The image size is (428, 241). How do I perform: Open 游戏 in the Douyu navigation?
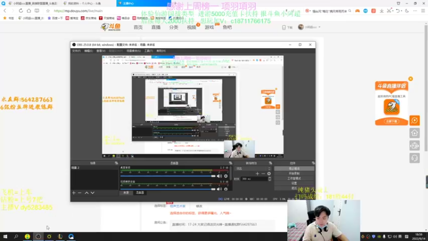tap(209, 27)
